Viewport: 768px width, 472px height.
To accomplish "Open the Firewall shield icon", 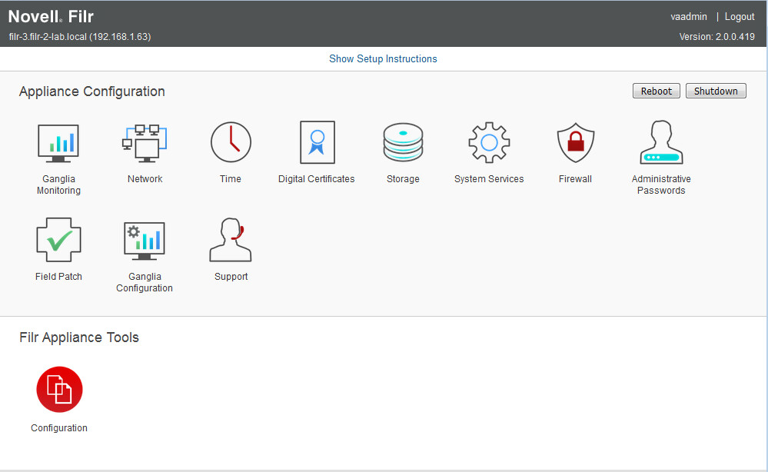I will (x=576, y=142).
